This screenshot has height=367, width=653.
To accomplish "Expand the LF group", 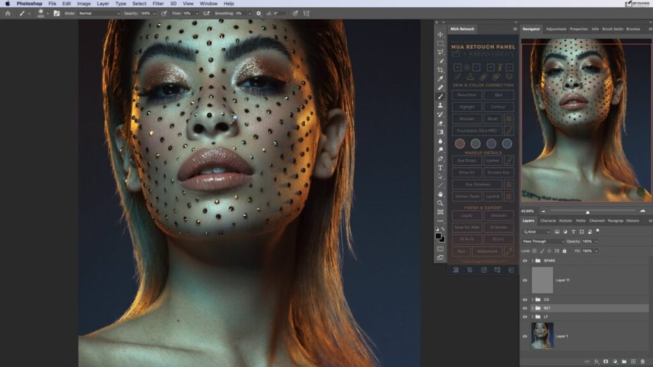I will [532, 317].
